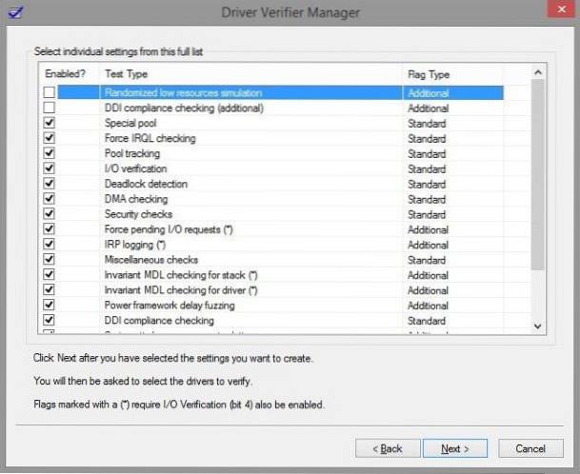Toggle the Deadlock detection checkbox
The width and height of the screenshot is (580, 474).
[x=49, y=184]
